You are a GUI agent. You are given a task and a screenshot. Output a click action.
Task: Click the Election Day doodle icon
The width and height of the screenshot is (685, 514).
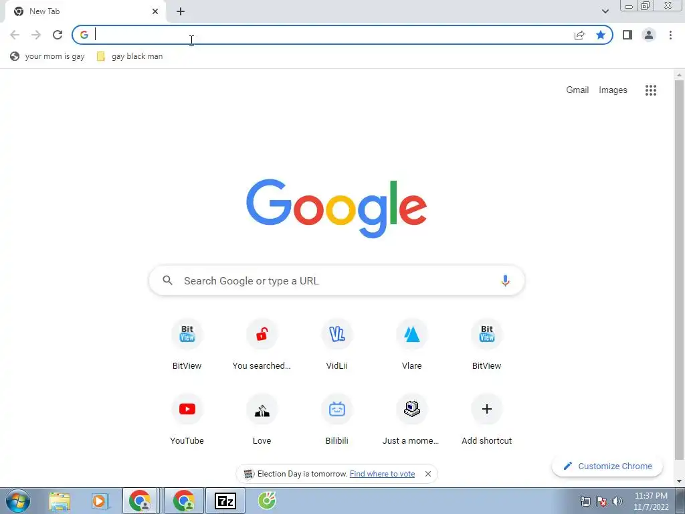click(249, 474)
